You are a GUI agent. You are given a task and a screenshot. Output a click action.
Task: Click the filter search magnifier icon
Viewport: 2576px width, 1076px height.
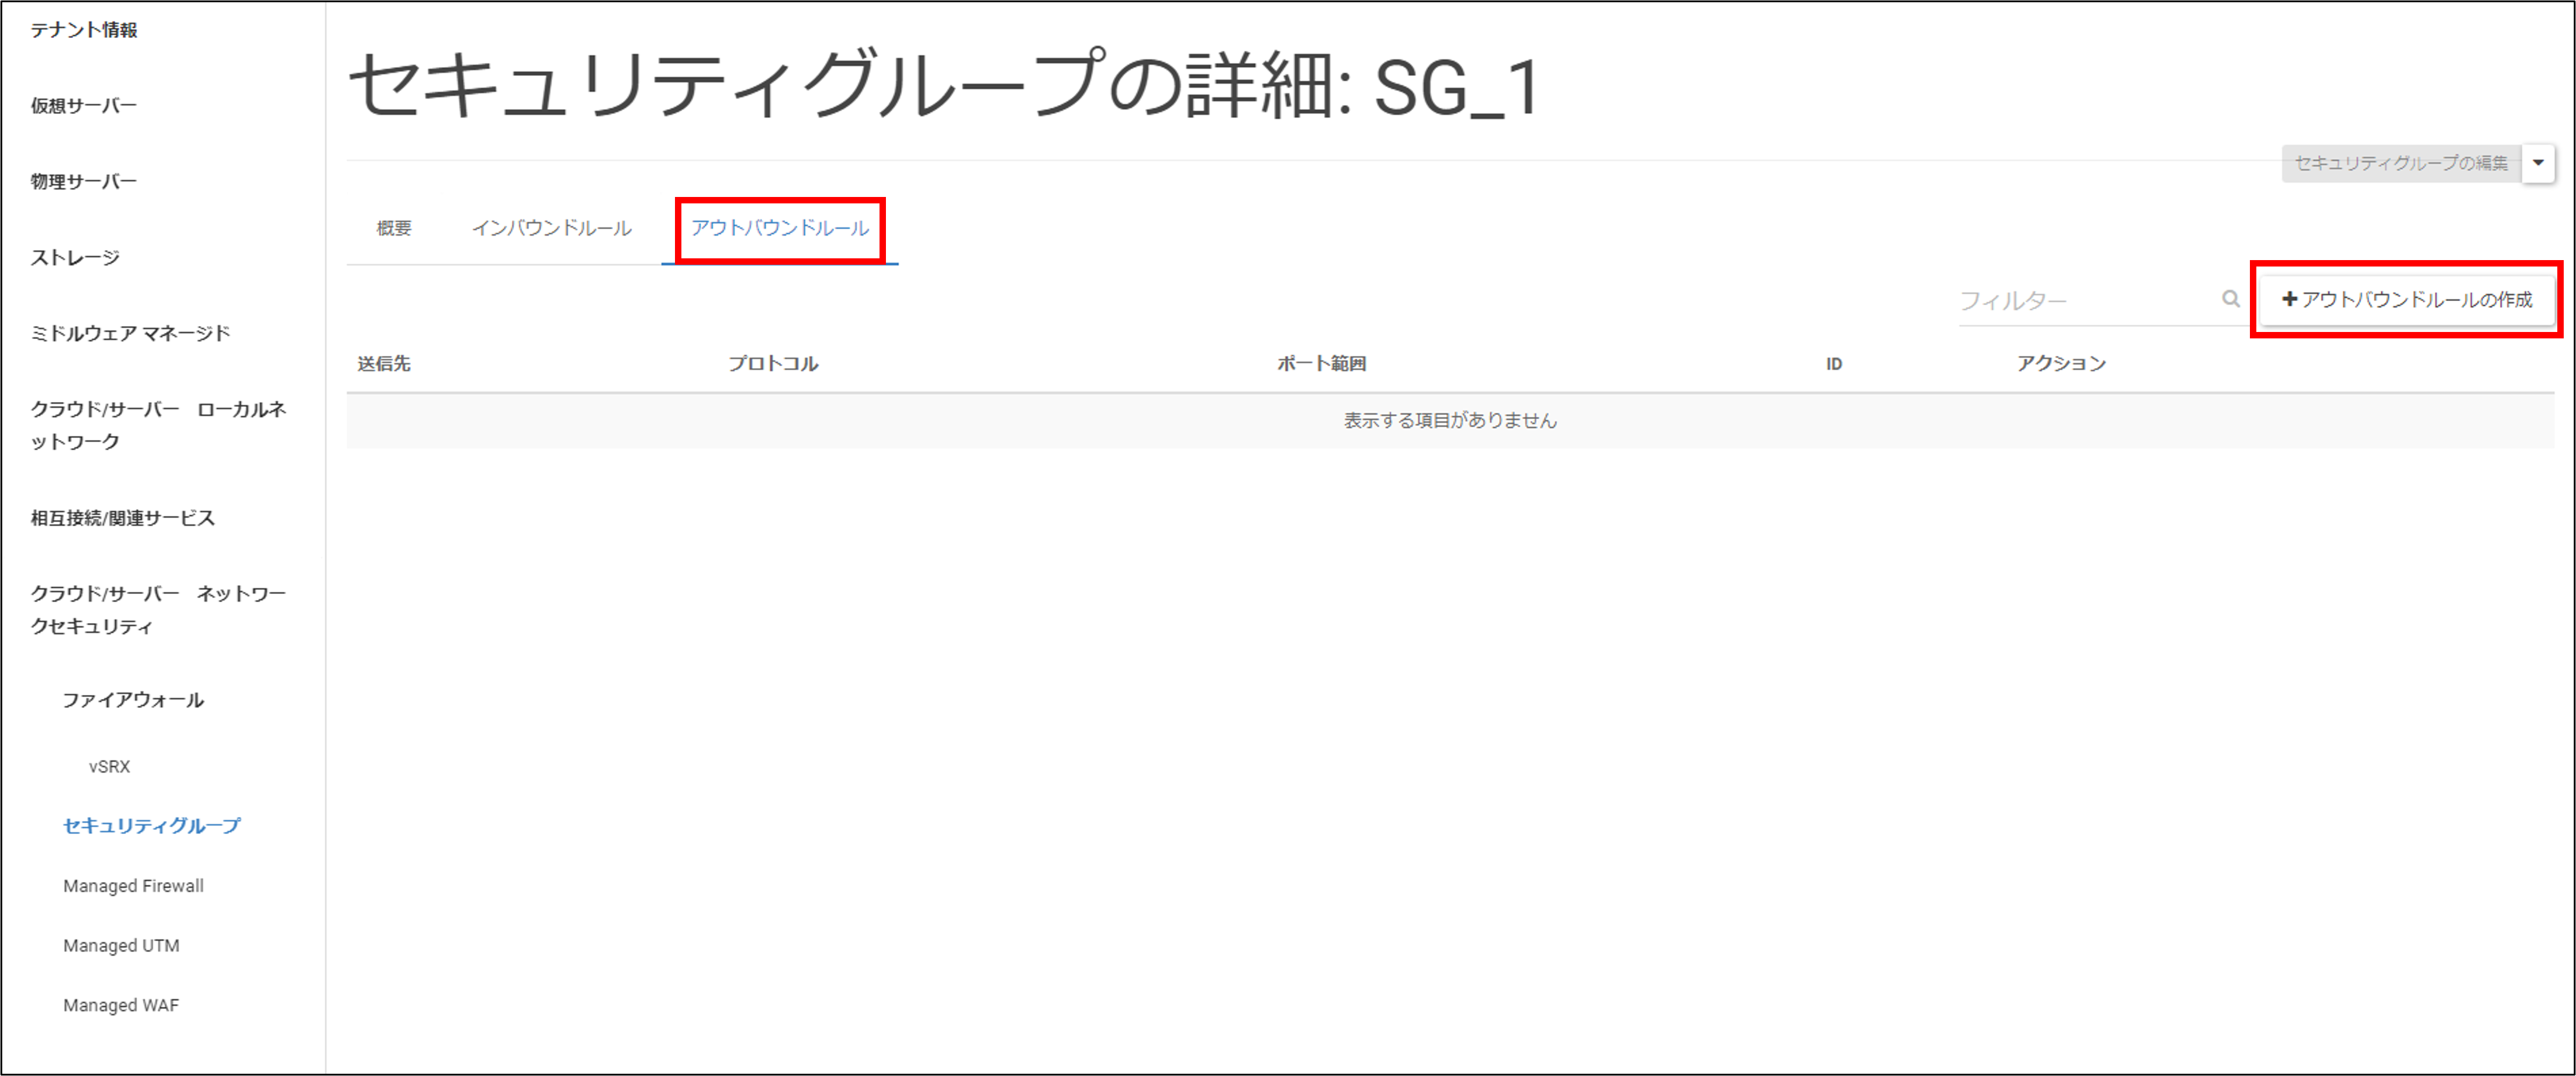click(2230, 299)
